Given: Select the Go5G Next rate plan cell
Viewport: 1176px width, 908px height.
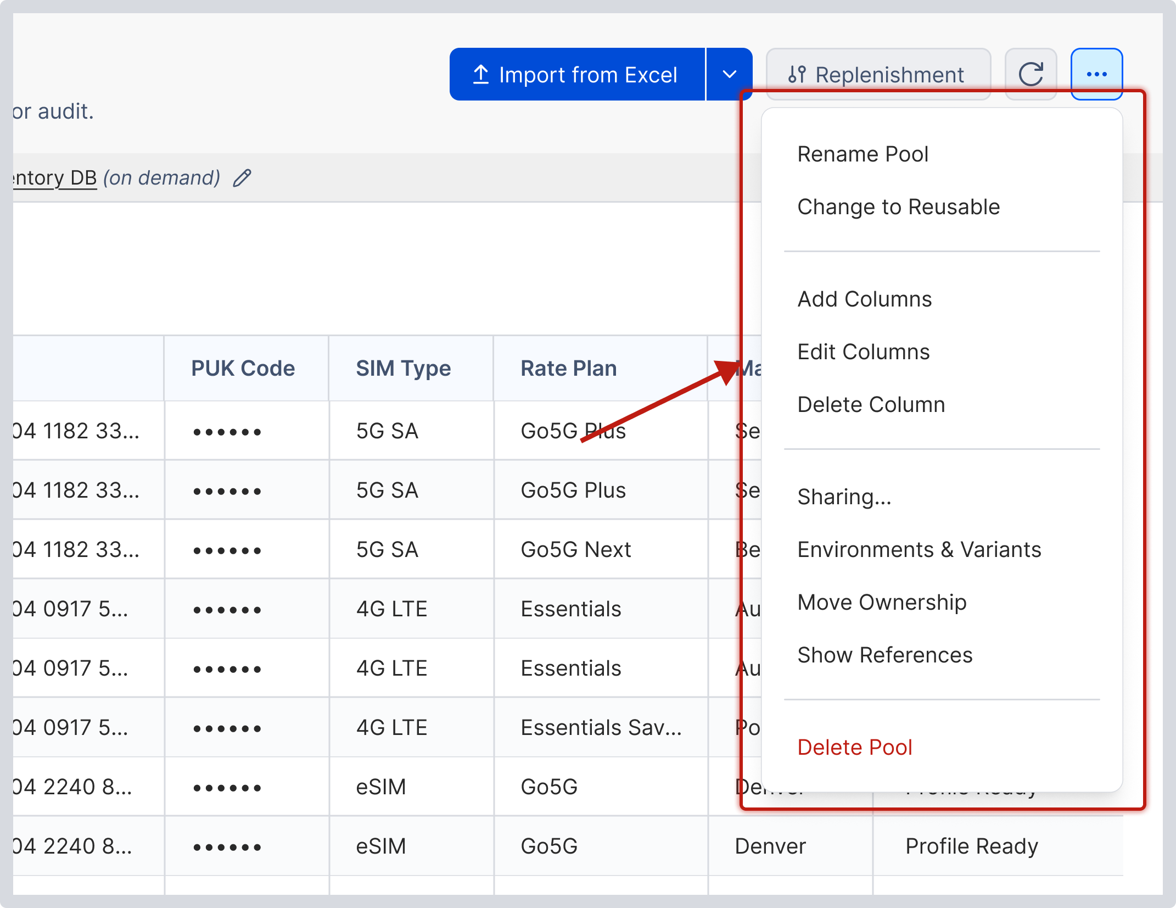Looking at the screenshot, I should pos(601,550).
